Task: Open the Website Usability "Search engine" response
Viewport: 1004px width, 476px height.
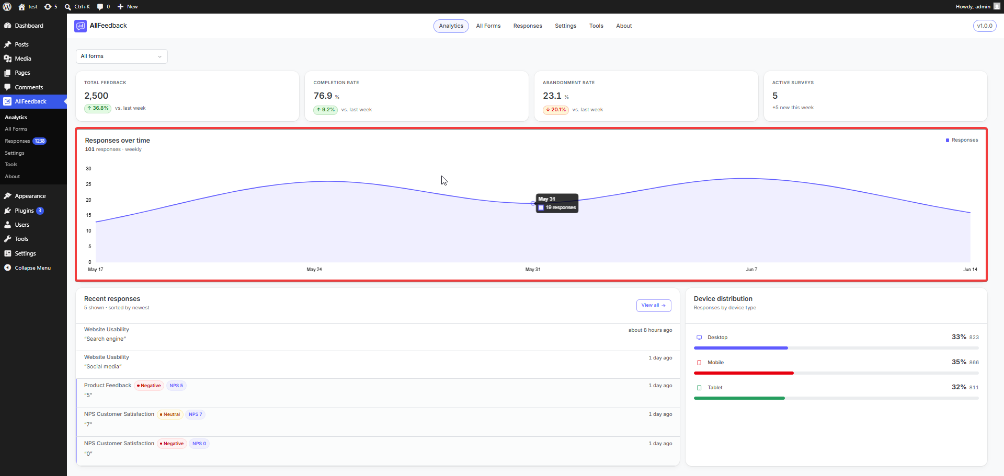Action: (378, 334)
